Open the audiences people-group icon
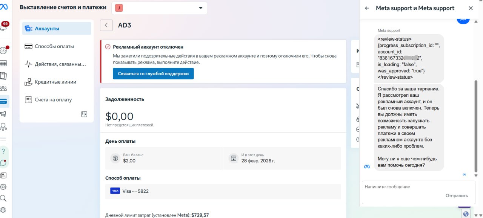483x218 pixels. coord(3,89)
